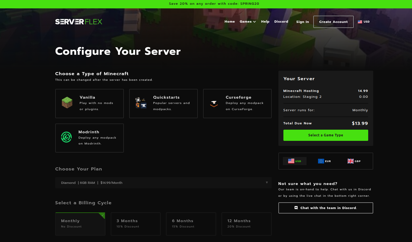Open the Help page link
This screenshot has width=412, height=242.
[x=265, y=22]
